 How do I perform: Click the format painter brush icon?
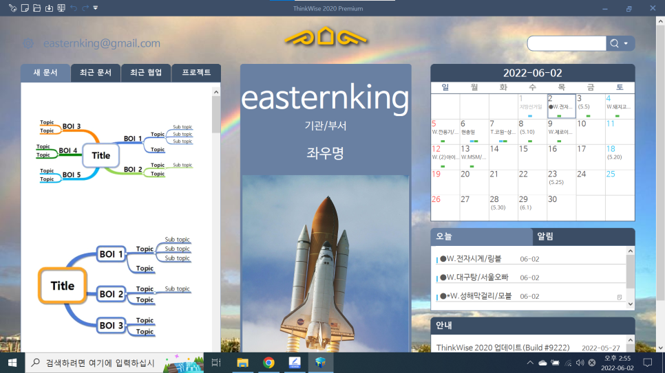[12, 8]
